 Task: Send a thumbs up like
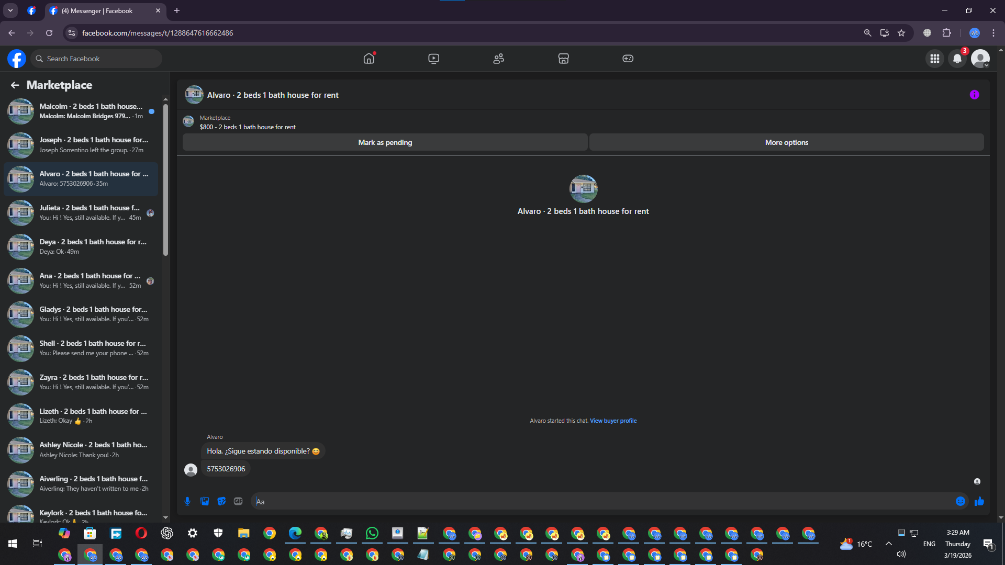coord(979,501)
